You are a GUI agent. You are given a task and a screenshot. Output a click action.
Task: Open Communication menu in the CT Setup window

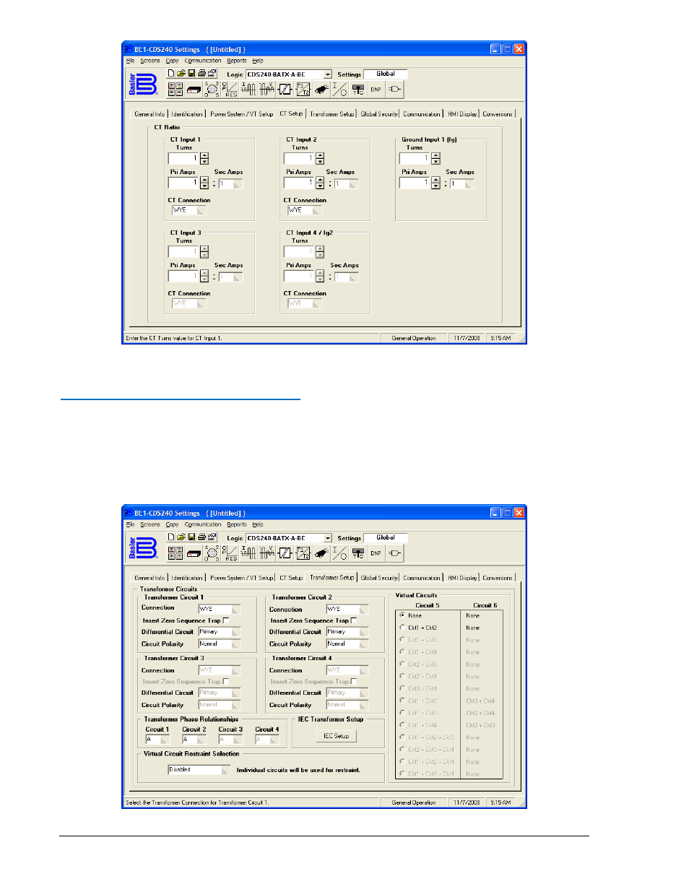coord(203,61)
